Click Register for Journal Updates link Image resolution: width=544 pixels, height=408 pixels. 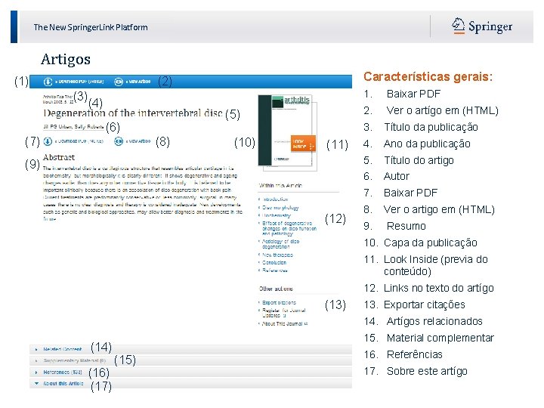point(284,313)
